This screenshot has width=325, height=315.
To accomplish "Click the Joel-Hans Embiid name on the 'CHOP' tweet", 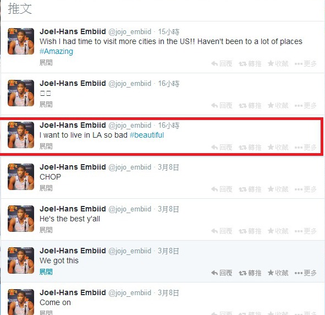I will click(x=73, y=167).
